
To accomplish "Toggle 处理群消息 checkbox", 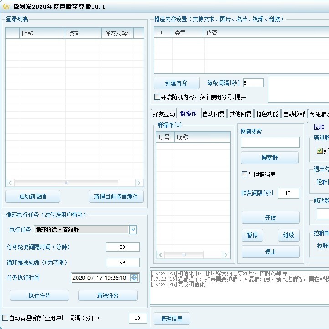I will [x=244, y=175].
